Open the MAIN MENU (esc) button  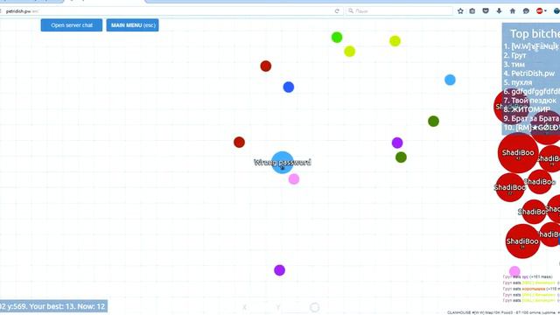132,25
